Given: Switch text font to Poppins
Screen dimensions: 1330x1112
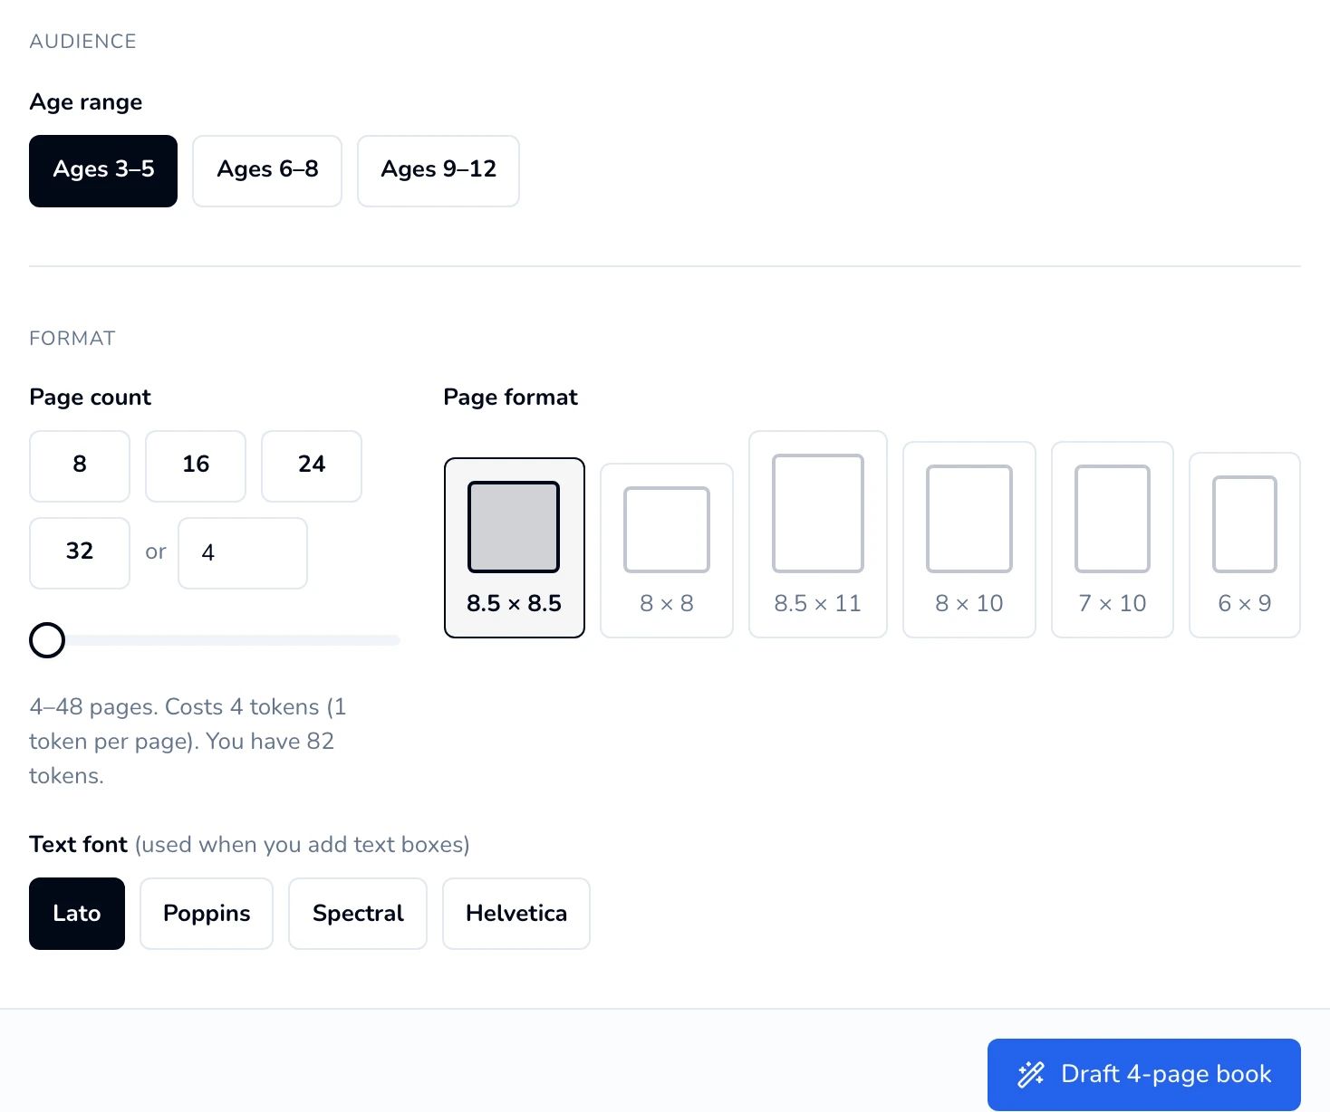Looking at the screenshot, I should tap(207, 914).
